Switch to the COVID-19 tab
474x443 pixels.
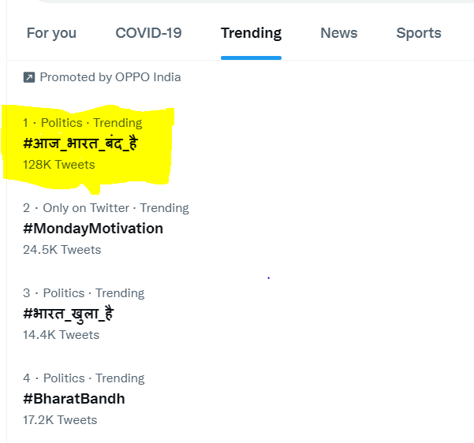(148, 32)
